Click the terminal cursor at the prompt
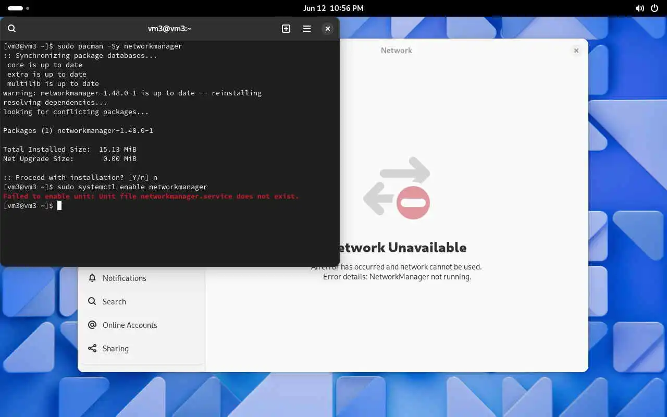 click(59, 206)
